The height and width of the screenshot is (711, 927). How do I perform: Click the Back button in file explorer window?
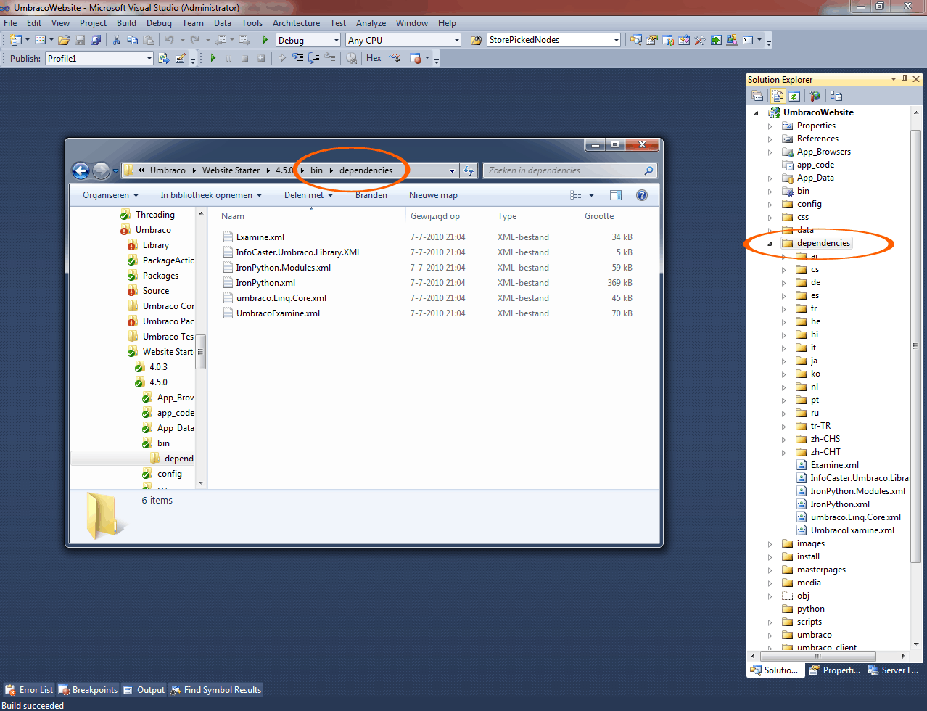tap(81, 170)
